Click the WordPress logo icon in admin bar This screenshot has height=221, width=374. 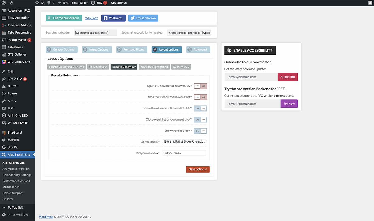click(x=4, y=3)
